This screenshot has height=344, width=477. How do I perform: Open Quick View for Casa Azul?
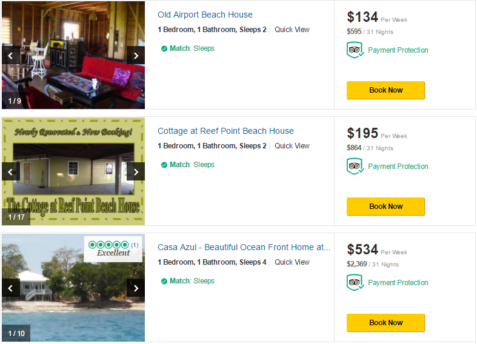[292, 262]
